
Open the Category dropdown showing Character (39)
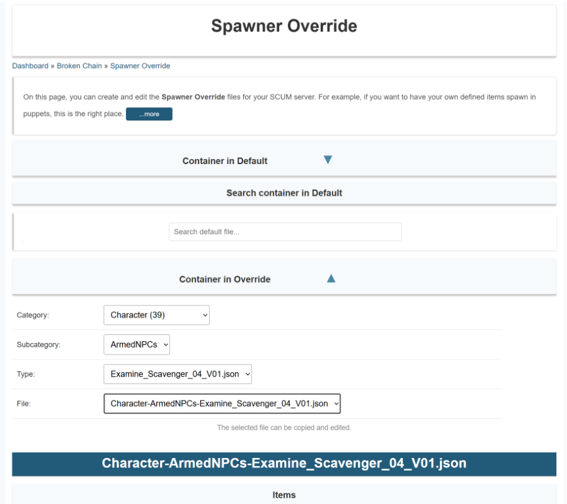tap(156, 315)
